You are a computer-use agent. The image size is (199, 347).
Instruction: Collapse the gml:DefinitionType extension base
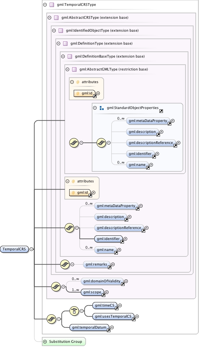[58, 43]
